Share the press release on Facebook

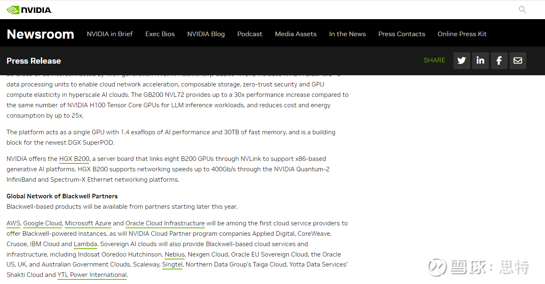499,61
